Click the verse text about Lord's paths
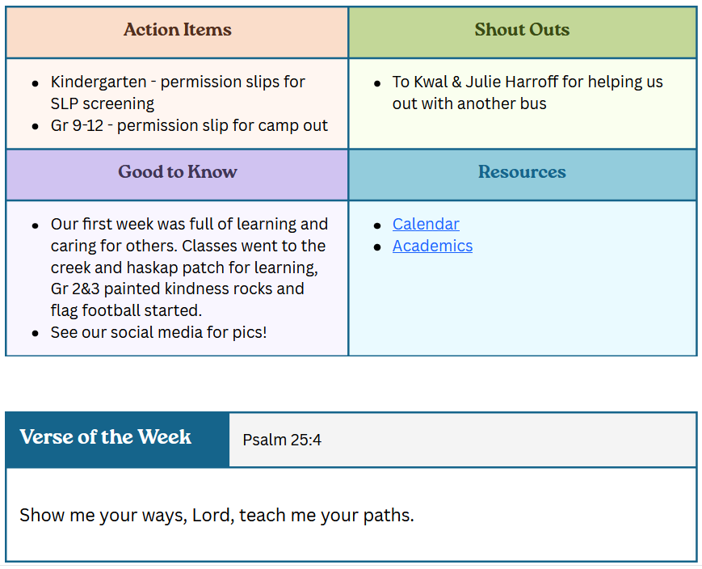 [216, 515]
